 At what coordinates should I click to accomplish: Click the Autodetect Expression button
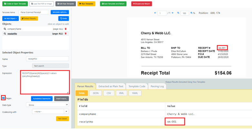point(42,98)
